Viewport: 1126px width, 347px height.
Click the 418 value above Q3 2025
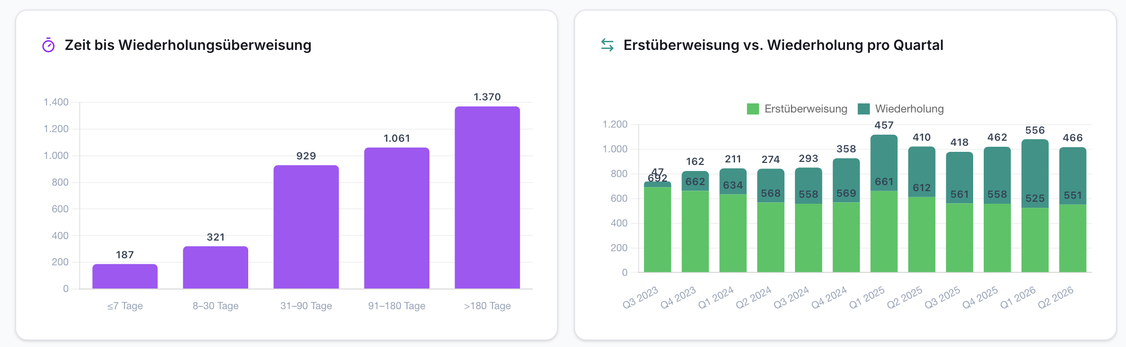click(960, 142)
